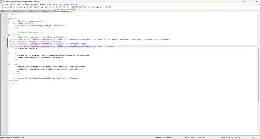Click the Replace toolbar icon
This screenshot has width=260, height=139.
tap(45, 7)
